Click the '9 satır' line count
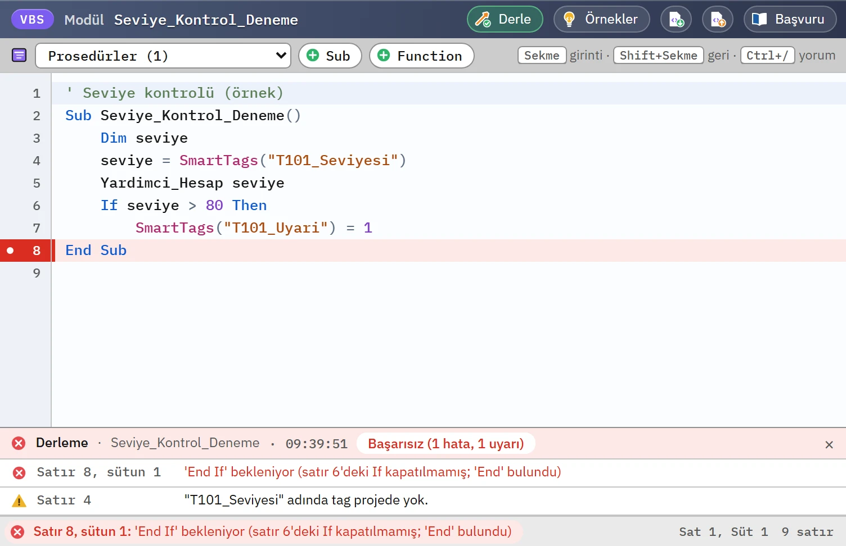846x546 pixels. pyautogui.click(x=807, y=532)
